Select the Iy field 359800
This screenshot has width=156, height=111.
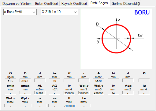[69, 93]
